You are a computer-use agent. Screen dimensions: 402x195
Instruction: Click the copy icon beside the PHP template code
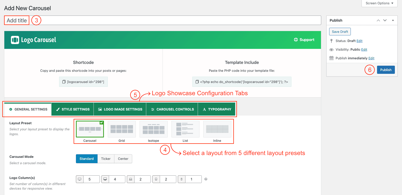tap(197, 82)
